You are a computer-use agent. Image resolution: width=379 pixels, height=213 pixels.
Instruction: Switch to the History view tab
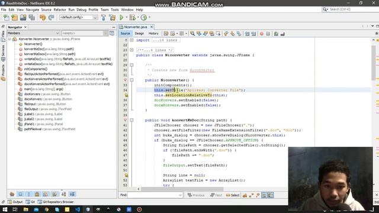click(x=153, y=34)
